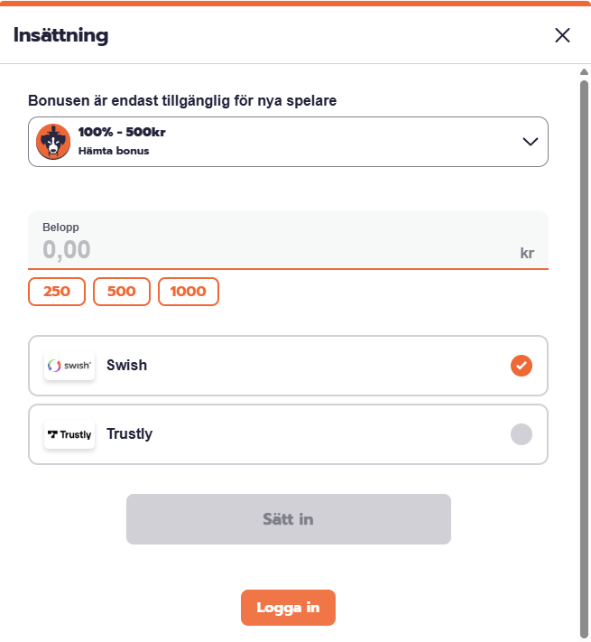
Task: Close the Insättning dialog with the X
Action: (x=562, y=35)
